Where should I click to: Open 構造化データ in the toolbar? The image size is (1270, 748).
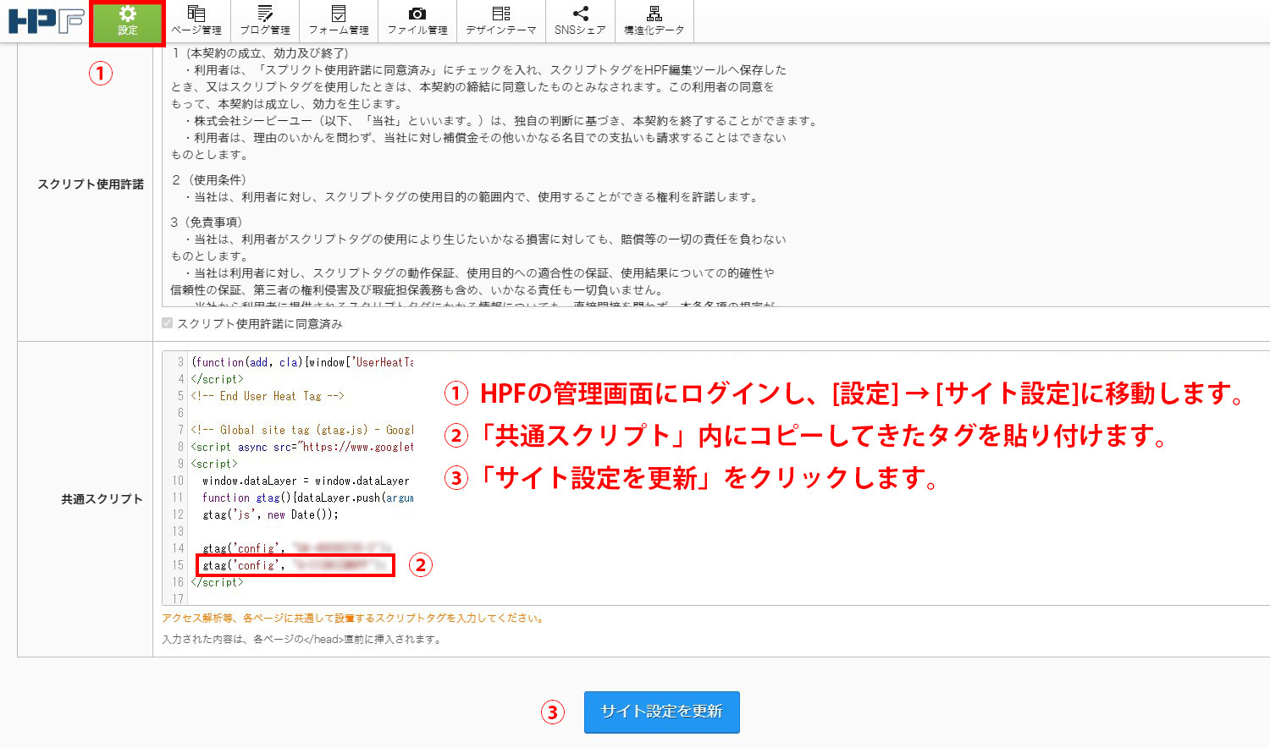[x=654, y=21]
